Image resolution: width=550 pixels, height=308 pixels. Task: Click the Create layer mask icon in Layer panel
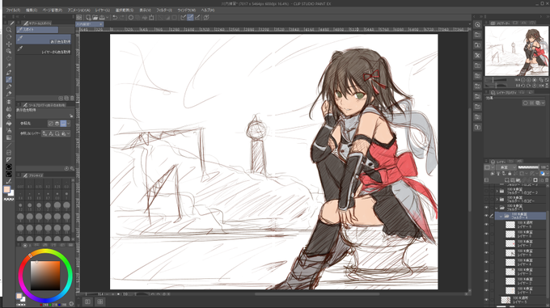535,180
